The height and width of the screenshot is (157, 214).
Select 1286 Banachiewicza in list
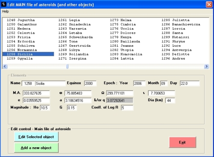[x=181, y=24]
